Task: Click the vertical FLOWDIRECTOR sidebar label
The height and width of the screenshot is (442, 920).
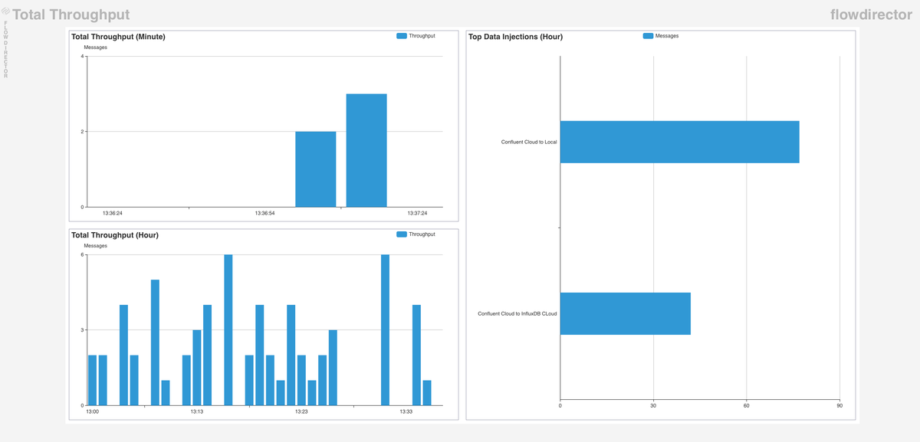Action: [6, 49]
